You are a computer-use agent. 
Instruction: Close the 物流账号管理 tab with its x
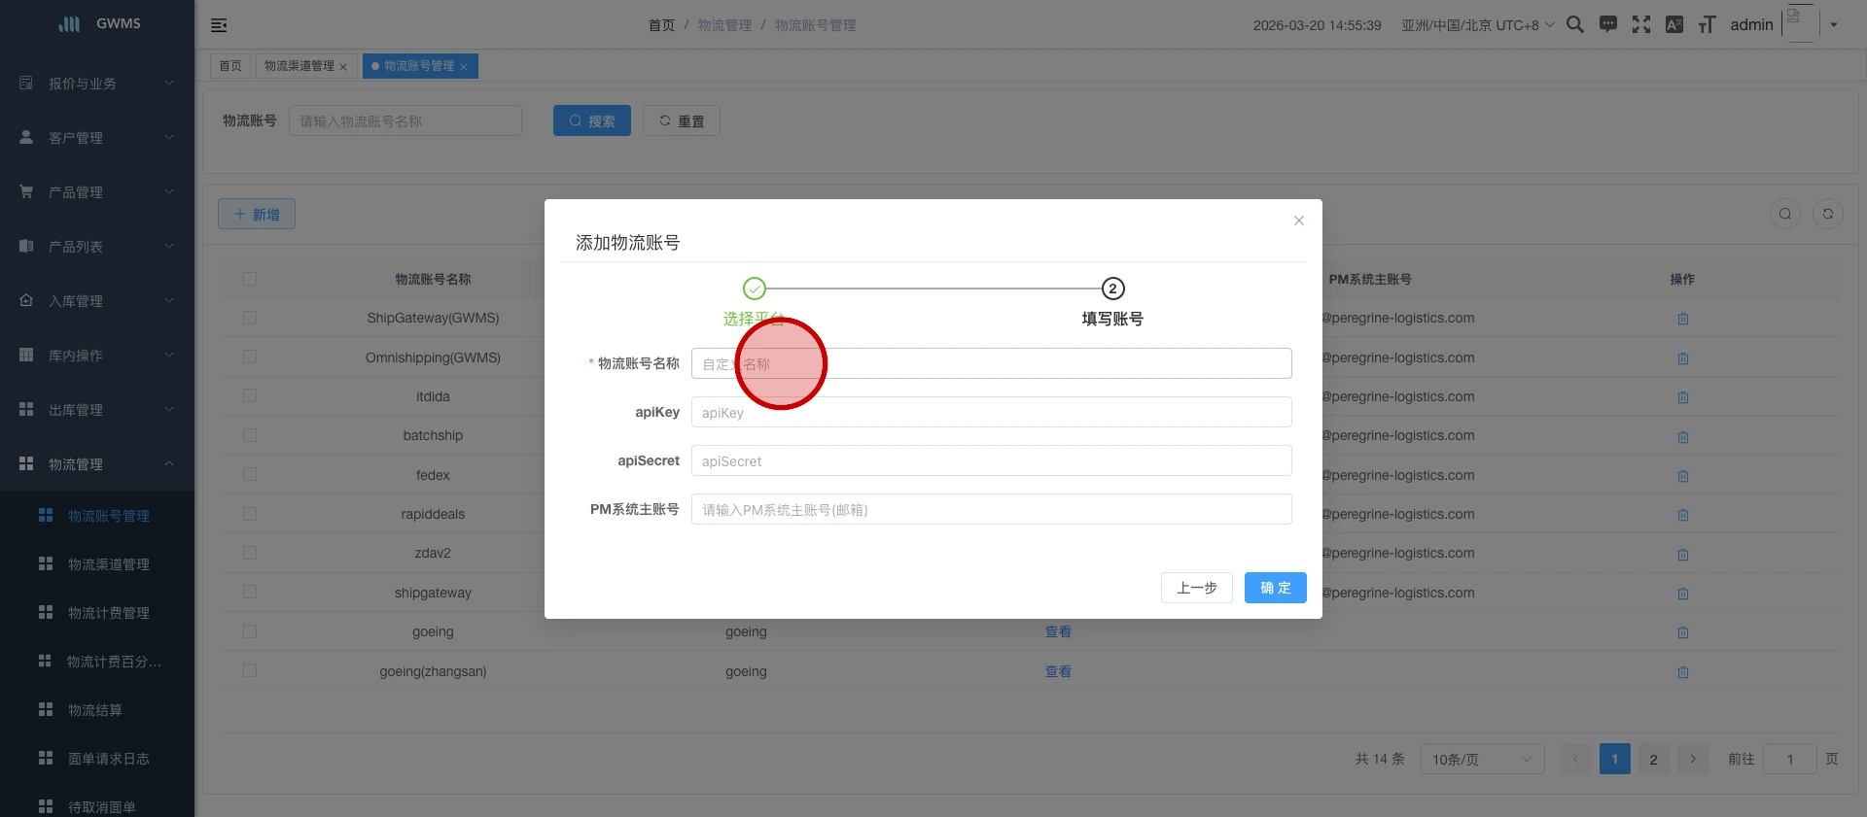tap(464, 67)
